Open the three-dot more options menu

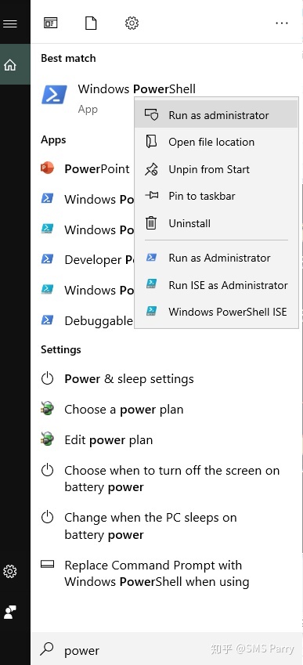282,23
